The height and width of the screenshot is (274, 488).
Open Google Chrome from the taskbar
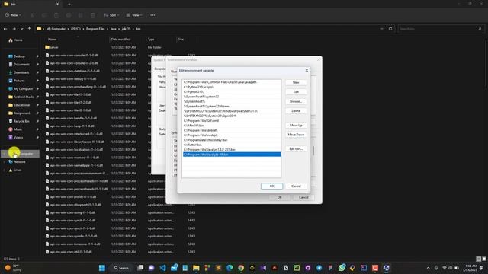241,268
